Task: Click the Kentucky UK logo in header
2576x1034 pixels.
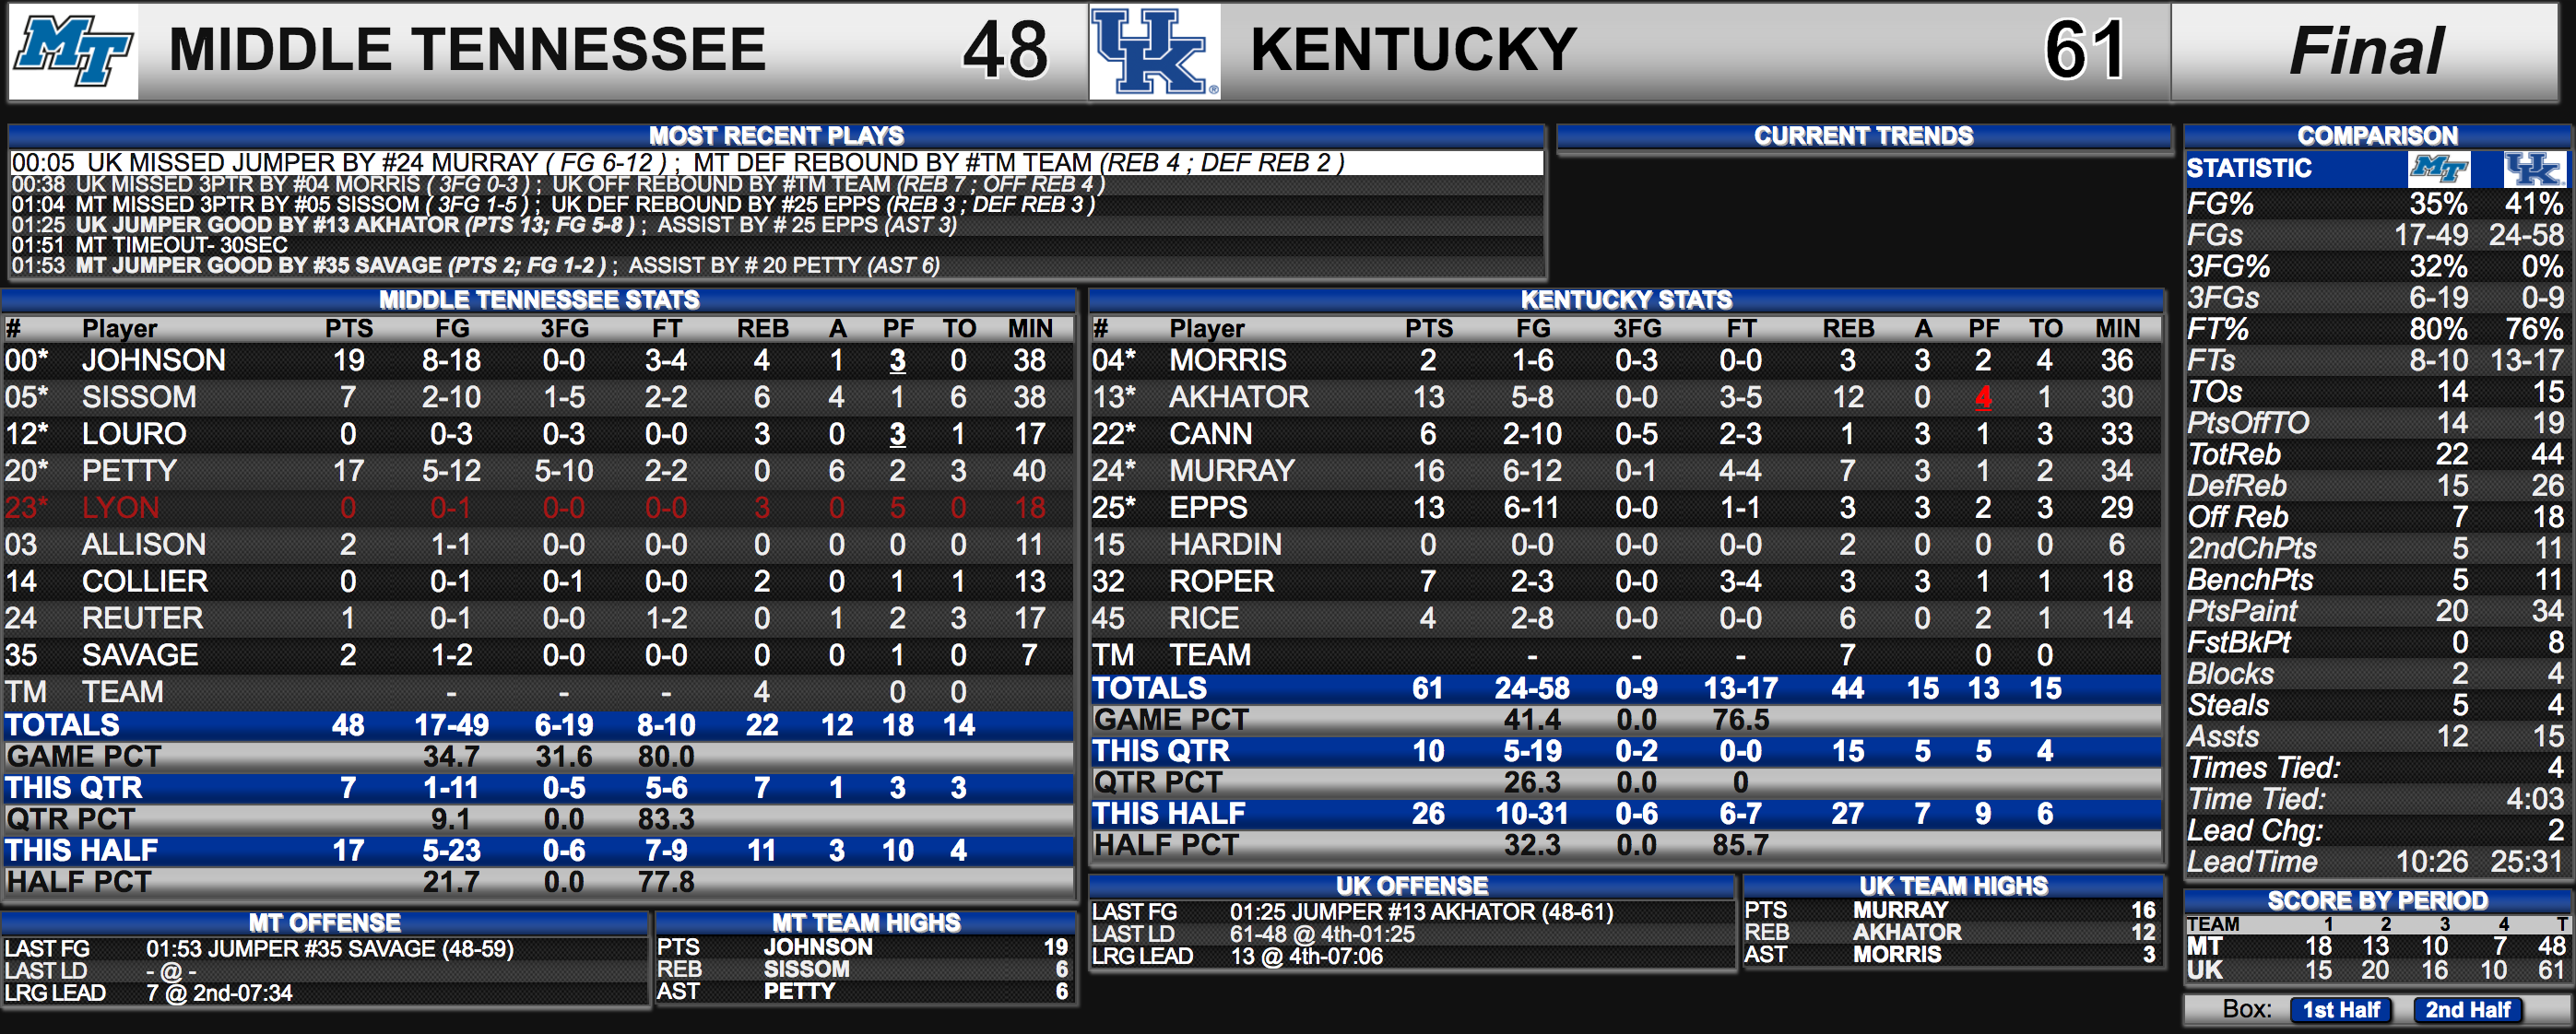Action: point(1155,51)
